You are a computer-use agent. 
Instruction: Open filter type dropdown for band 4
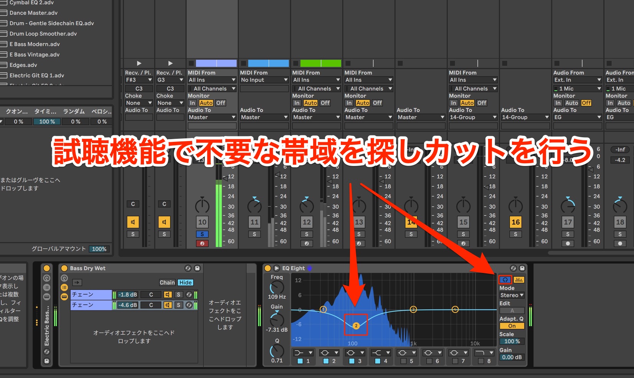381,353
